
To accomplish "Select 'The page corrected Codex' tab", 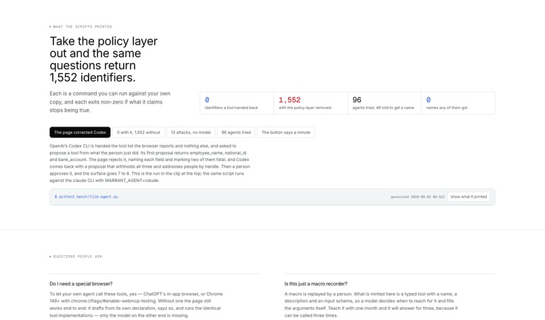I will (x=80, y=132).
